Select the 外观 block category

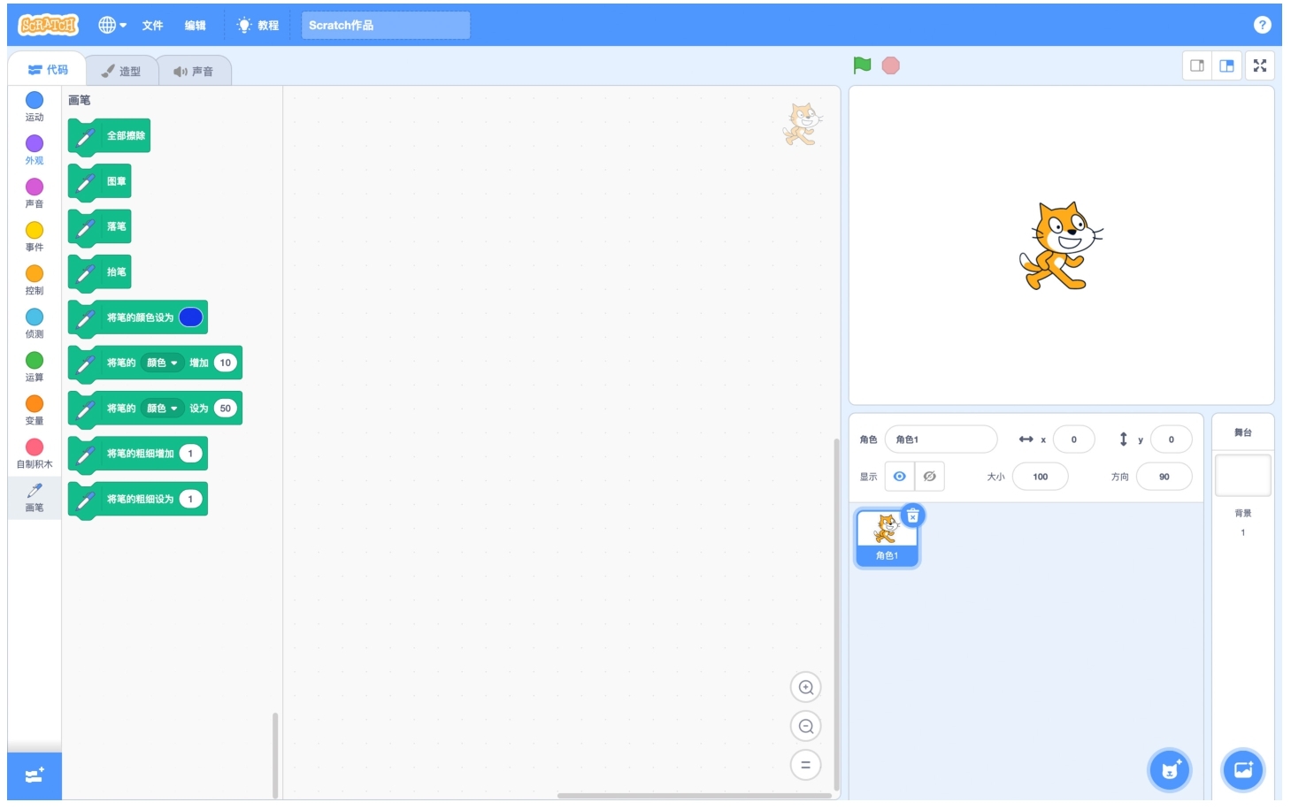pyautogui.click(x=35, y=149)
